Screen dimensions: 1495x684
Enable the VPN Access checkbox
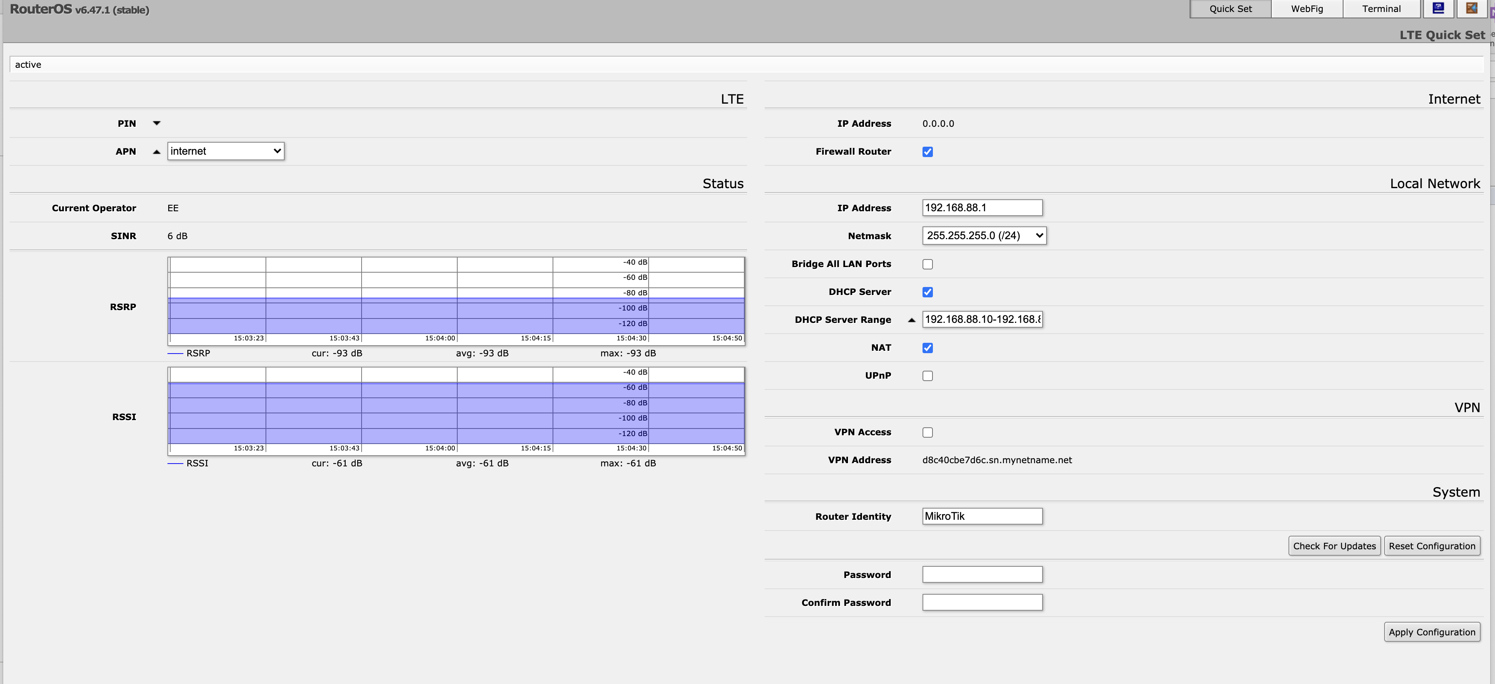coord(928,433)
